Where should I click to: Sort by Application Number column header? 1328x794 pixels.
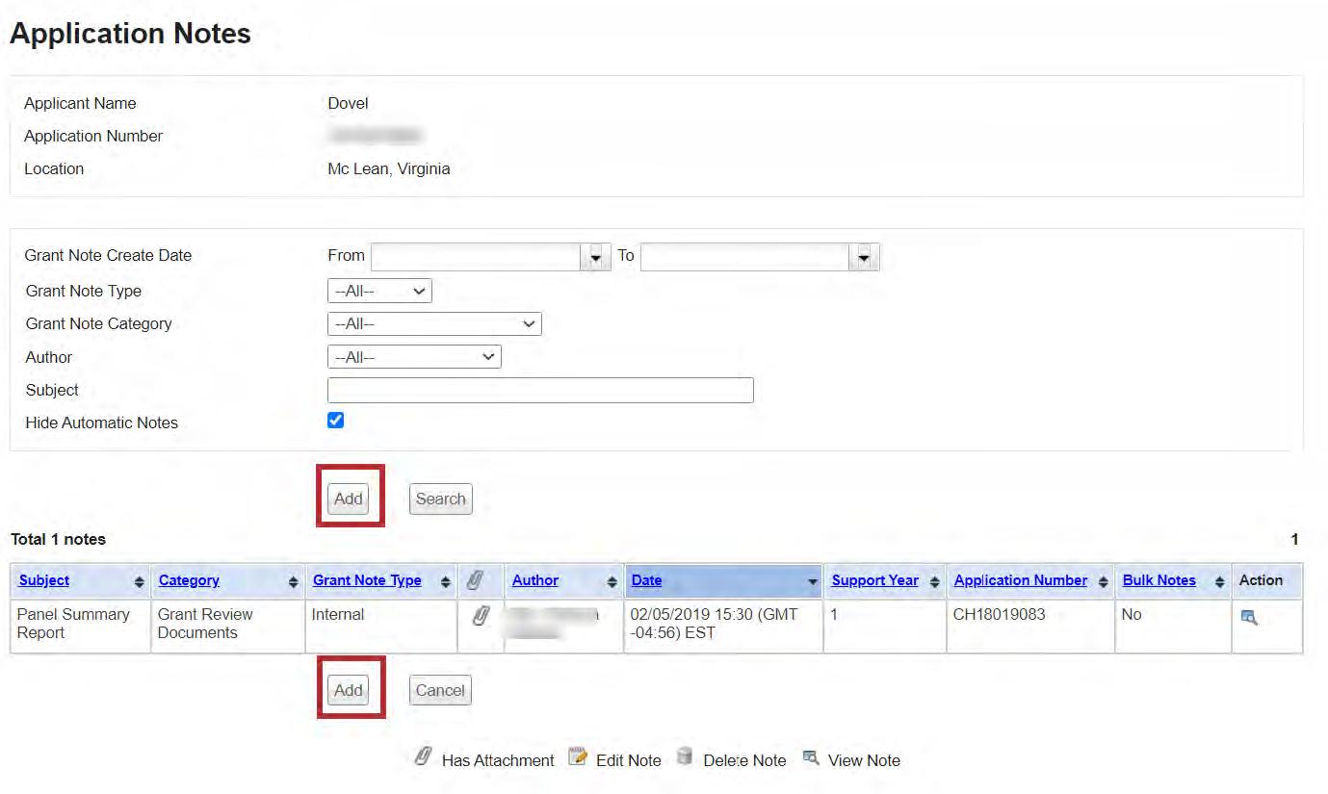tap(1020, 580)
